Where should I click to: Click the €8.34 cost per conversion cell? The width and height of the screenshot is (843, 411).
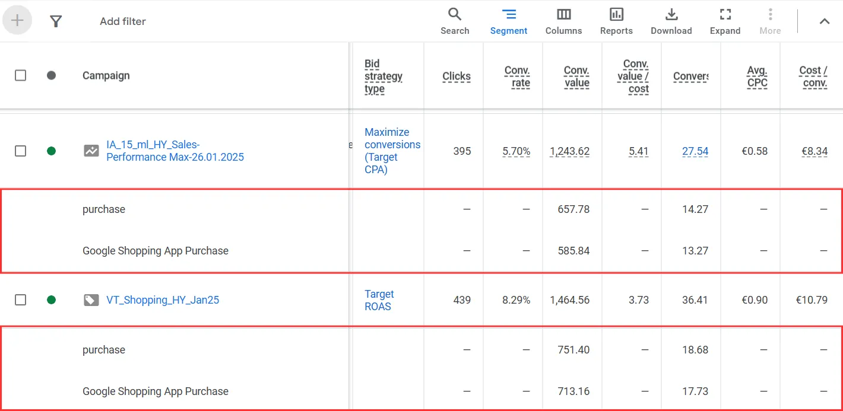[814, 151]
